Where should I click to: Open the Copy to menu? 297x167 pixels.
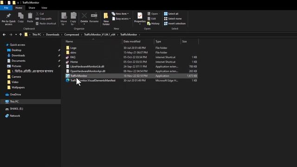coord(73,19)
